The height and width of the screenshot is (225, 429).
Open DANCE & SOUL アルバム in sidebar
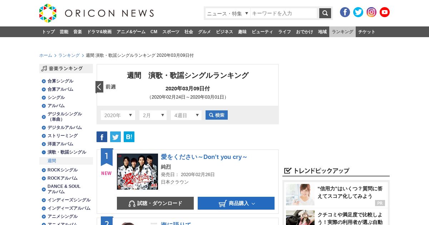click(x=64, y=189)
